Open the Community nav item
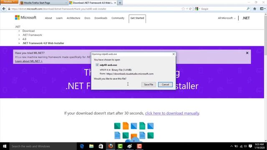This screenshot has height=150, width=267. [x=118, y=18]
